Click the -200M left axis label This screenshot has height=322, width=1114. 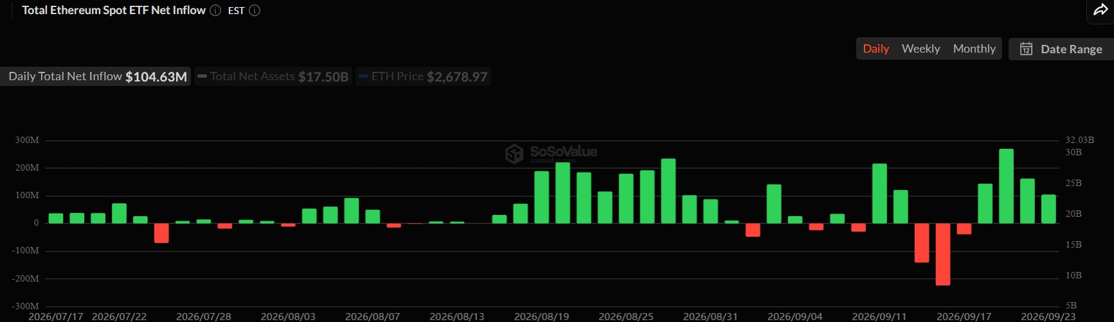(26, 278)
